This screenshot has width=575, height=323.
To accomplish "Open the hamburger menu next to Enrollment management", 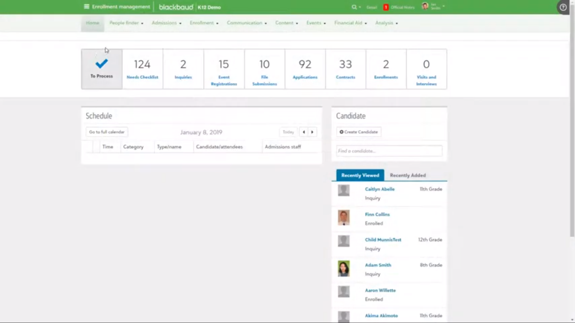I will tap(86, 7).
